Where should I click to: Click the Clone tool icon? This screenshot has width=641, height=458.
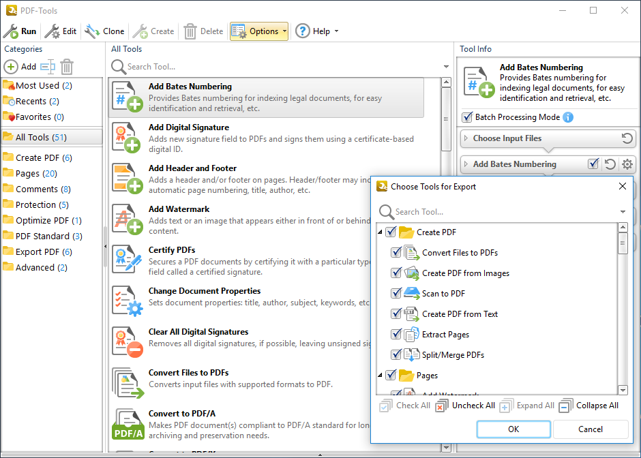pyautogui.click(x=92, y=31)
